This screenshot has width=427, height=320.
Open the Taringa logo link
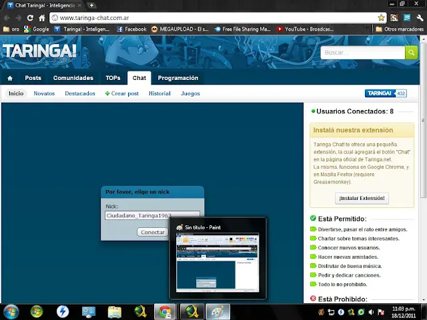[39, 51]
